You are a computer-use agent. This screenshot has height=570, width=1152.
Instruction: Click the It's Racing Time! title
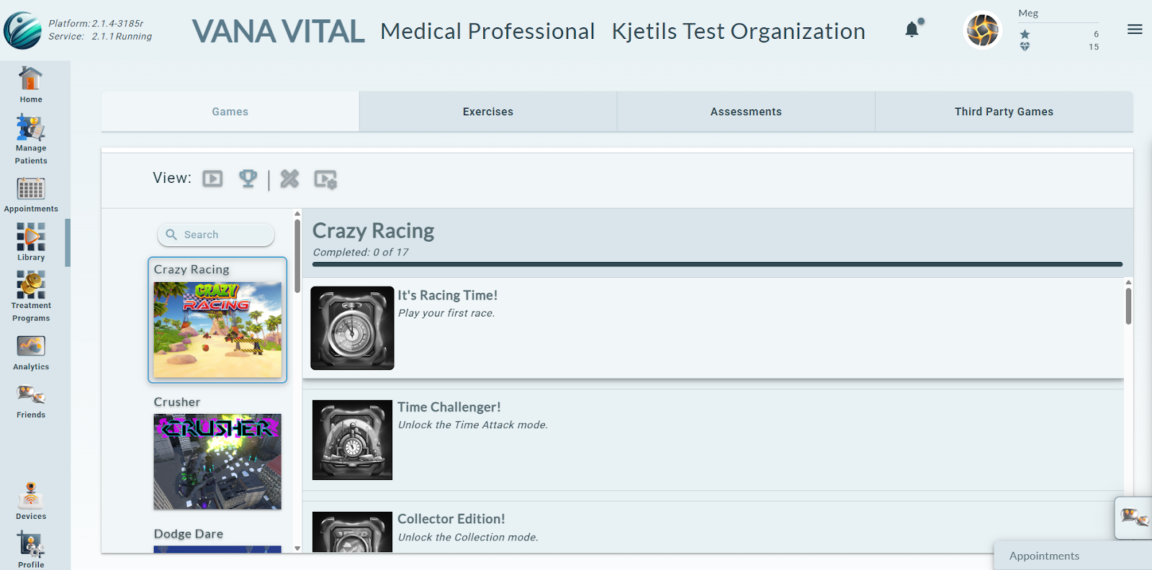pos(448,295)
